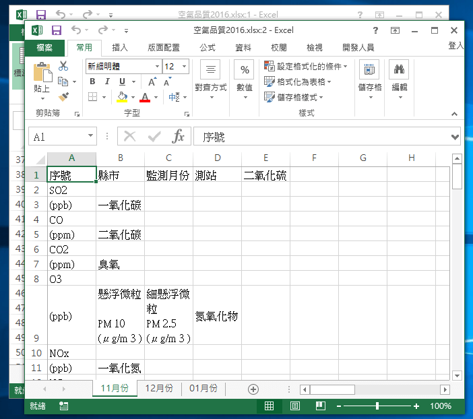Click the formula bar text 序號
The width and height of the screenshot is (473, 419).
[214, 137]
